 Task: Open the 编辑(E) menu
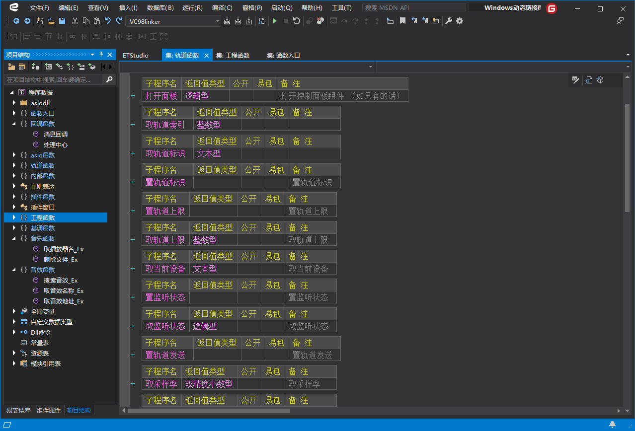(x=69, y=8)
